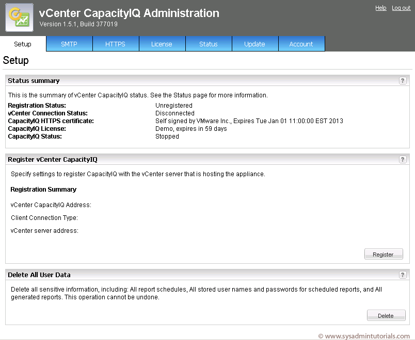Click the 'Version 1.5.1, Build 377019' text
Viewport: 415px width, 340px height.
[x=78, y=24]
